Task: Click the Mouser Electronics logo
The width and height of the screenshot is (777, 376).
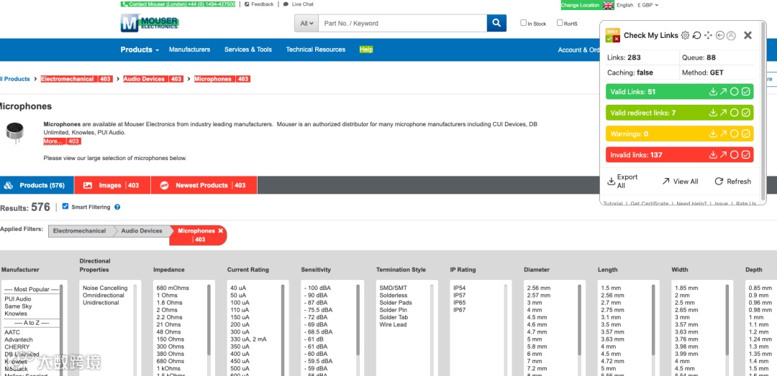Action: point(150,23)
